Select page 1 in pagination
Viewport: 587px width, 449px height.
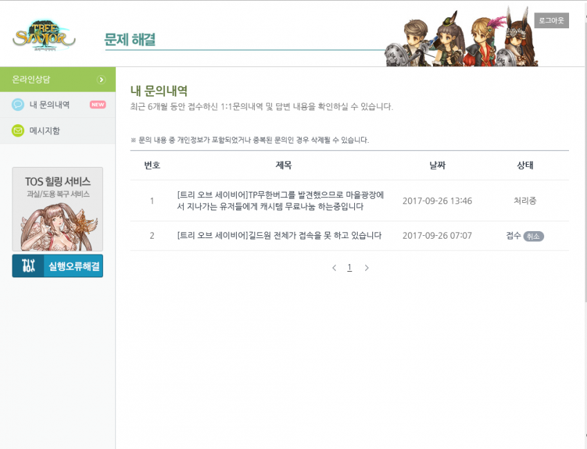[349, 268]
